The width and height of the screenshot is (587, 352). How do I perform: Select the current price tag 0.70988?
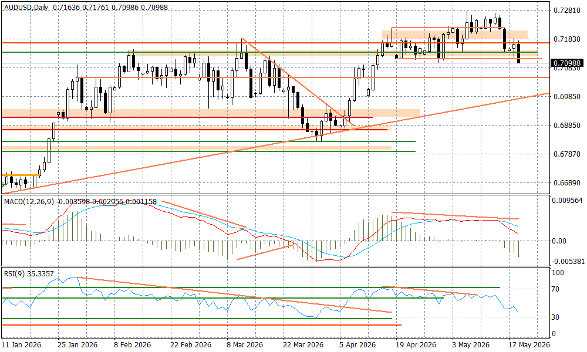[x=567, y=63]
